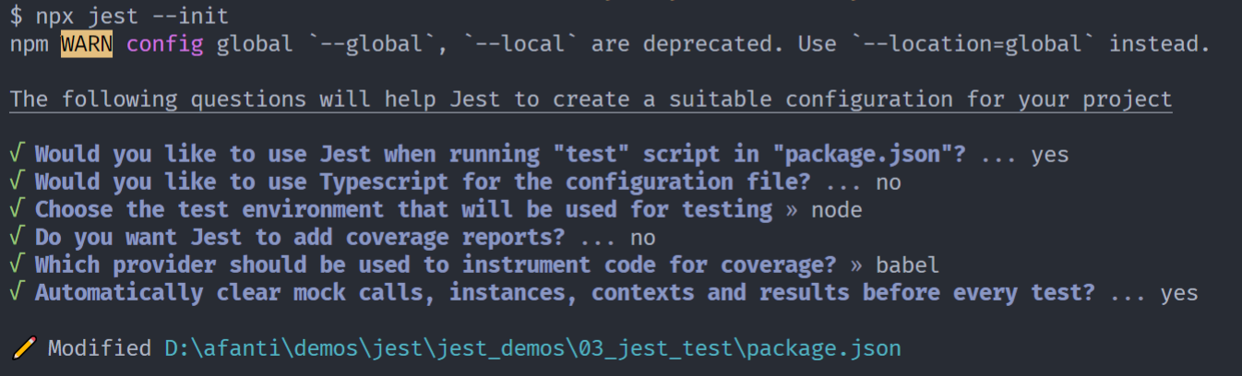Viewport: 1242px width, 376px height.
Task: Click the 'Choose the test environment' question
Action: [403, 209]
